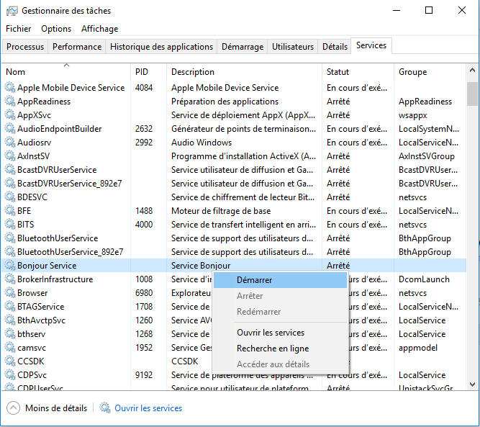480x427 pixels.
Task: Sort by the Description column header
Action: pos(244,72)
